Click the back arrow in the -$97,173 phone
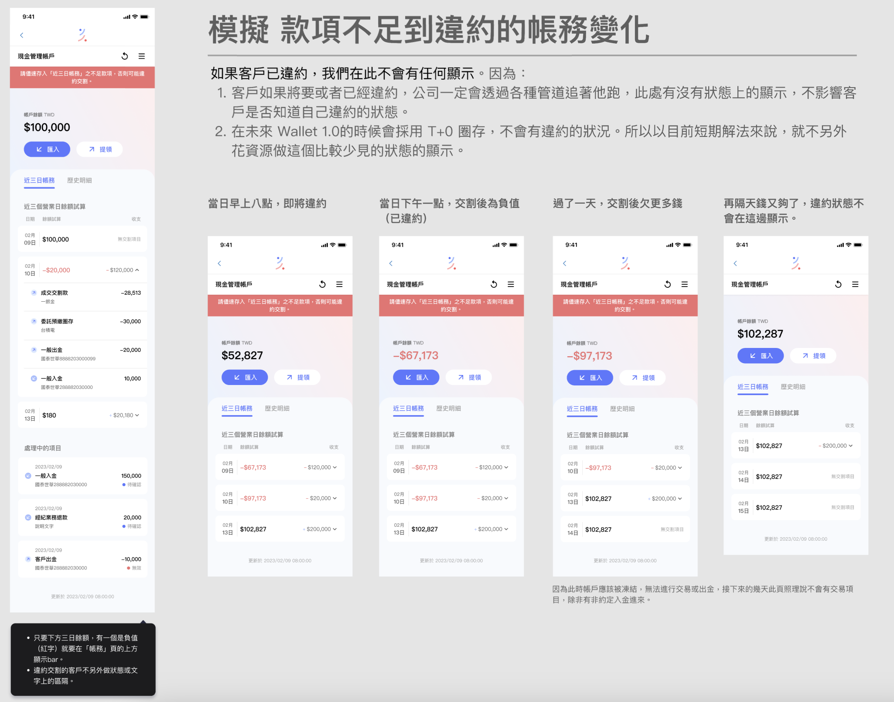 click(565, 263)
